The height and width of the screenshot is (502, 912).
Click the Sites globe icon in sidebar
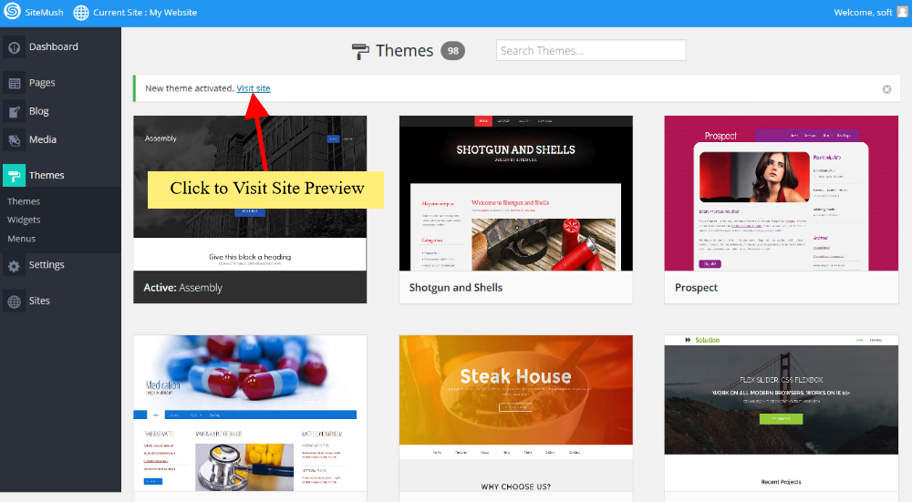(15, 302)
